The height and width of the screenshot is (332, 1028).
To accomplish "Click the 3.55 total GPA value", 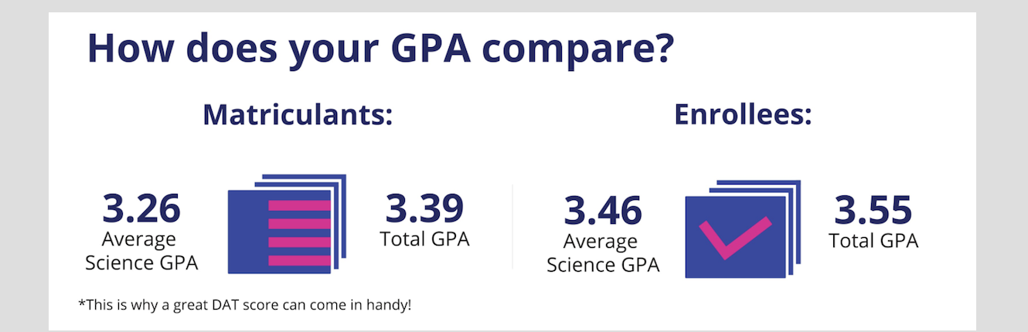I will [873, 210].
